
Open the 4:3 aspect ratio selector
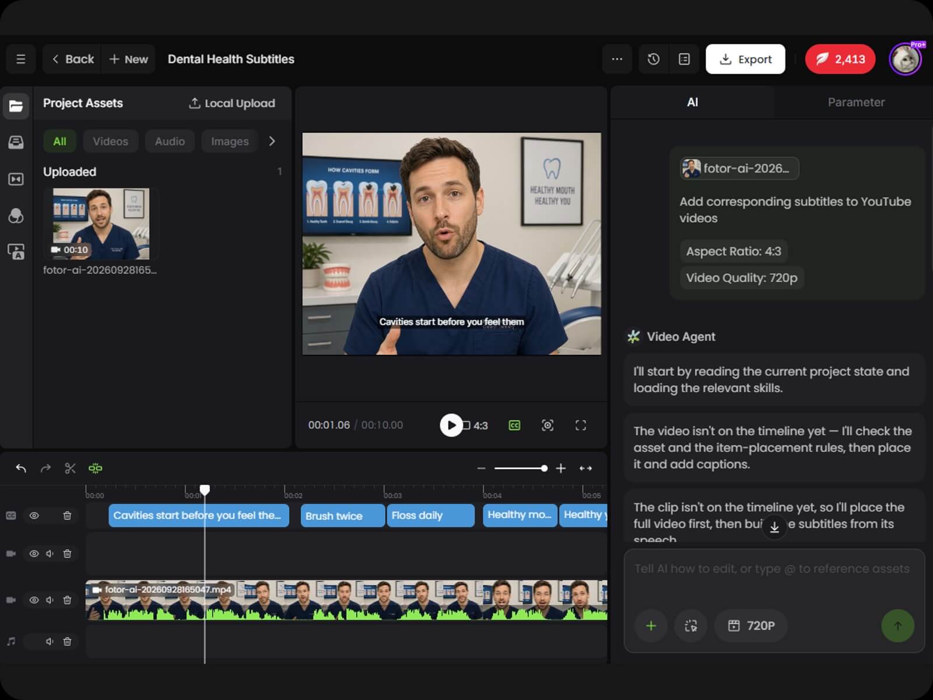pos(475,425)
